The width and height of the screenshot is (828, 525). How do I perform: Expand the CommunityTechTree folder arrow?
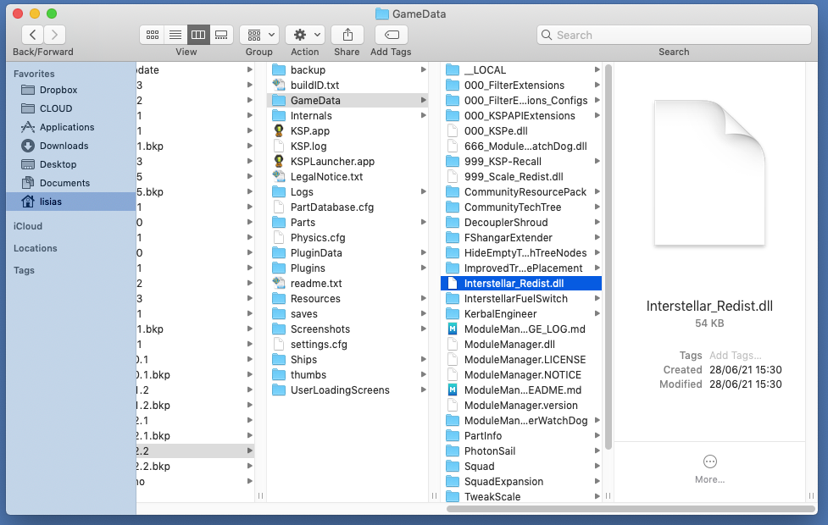(x=597, y=207)
